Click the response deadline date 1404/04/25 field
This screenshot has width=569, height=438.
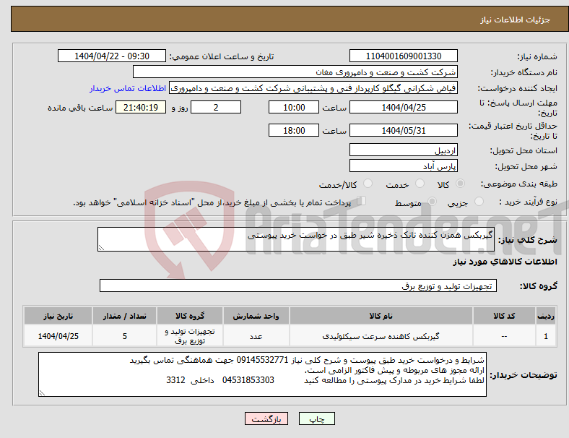(x=404, y=108)
